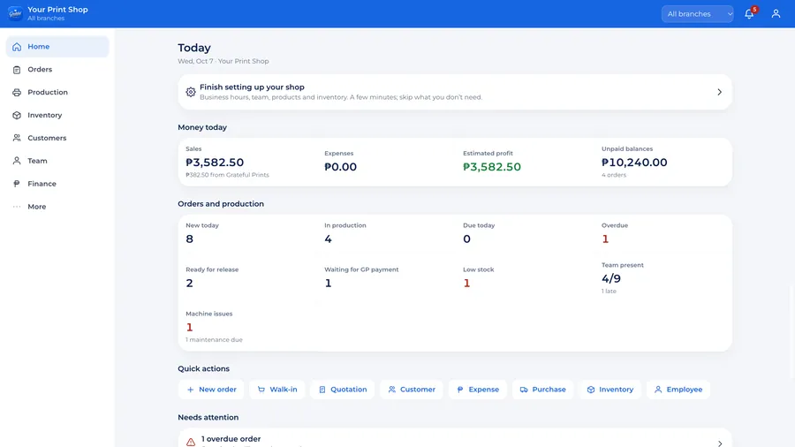The height and width of the screenshot is (447, 795).
Task: Click the More ellipsis icon in sidebar
Action: pyautogui.click(x=17, y=206)
